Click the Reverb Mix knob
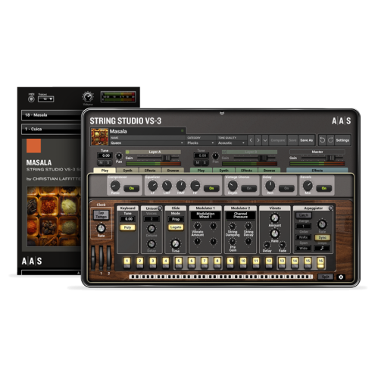The height and width of the screenshot is (379, 378). tap(308, 186)
